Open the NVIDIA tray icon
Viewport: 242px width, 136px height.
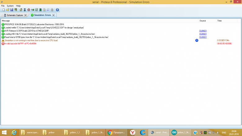point(205,133)
